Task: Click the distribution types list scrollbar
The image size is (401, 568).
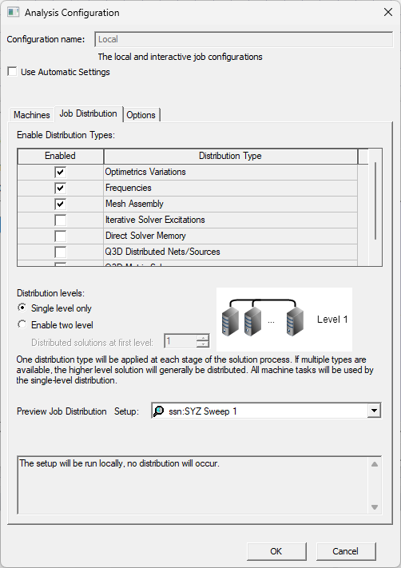Action: [x=375, y=201]
